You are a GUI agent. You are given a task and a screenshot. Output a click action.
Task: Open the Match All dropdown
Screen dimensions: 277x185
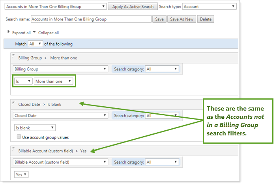coord(35,44)
